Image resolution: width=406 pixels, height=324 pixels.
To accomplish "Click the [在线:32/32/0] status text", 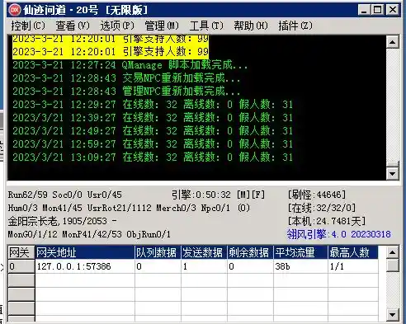I will (x=322, y=208).
